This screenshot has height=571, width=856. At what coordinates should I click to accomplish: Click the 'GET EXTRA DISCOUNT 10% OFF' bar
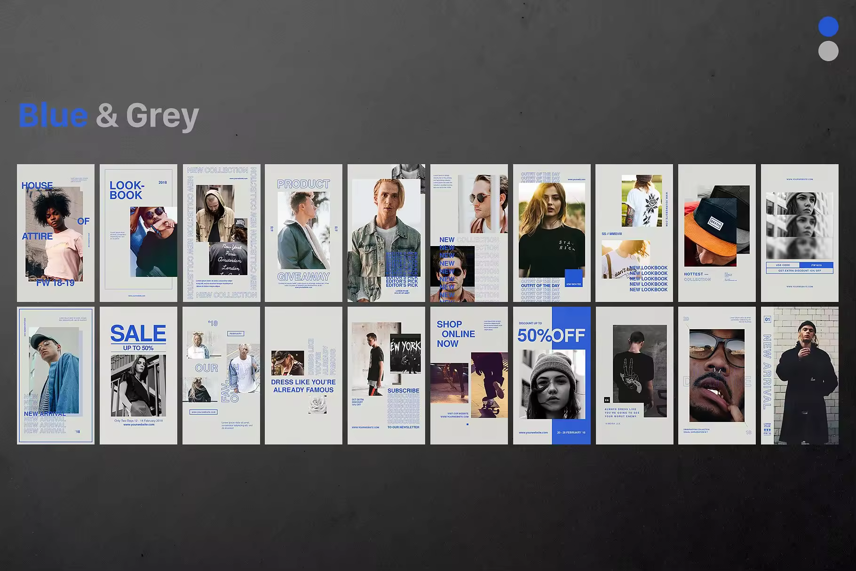[x=800, y=270]
